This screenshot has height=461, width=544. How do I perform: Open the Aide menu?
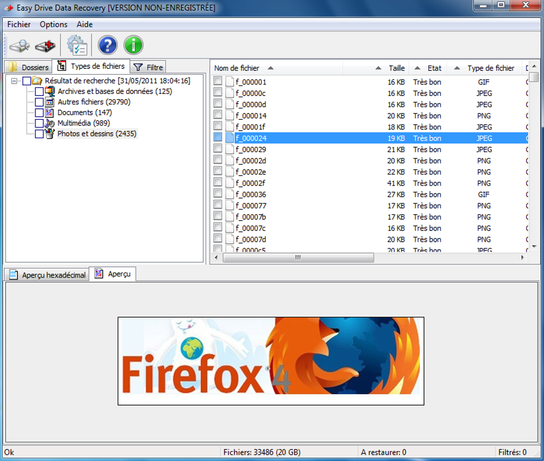(85, 25)
